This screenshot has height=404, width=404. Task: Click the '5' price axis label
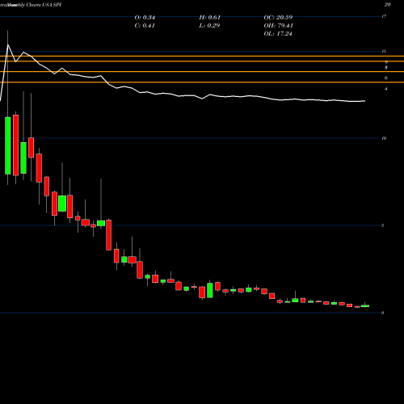(x=382, y=225)
